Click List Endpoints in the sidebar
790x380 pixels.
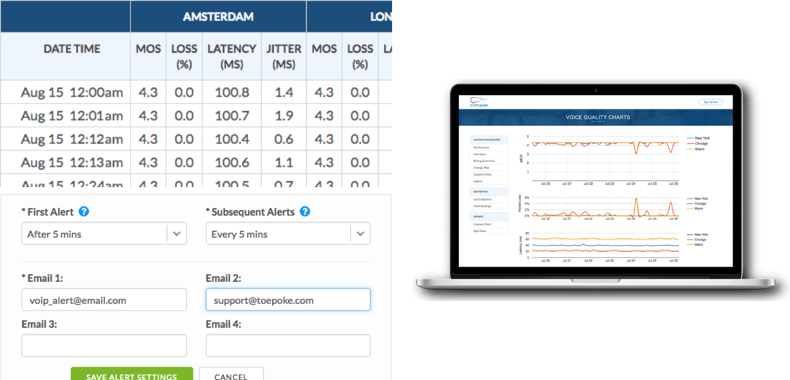point(483,199)
